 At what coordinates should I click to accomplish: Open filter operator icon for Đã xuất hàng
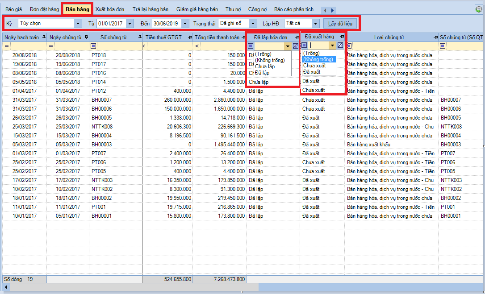[x=305, y=45]
